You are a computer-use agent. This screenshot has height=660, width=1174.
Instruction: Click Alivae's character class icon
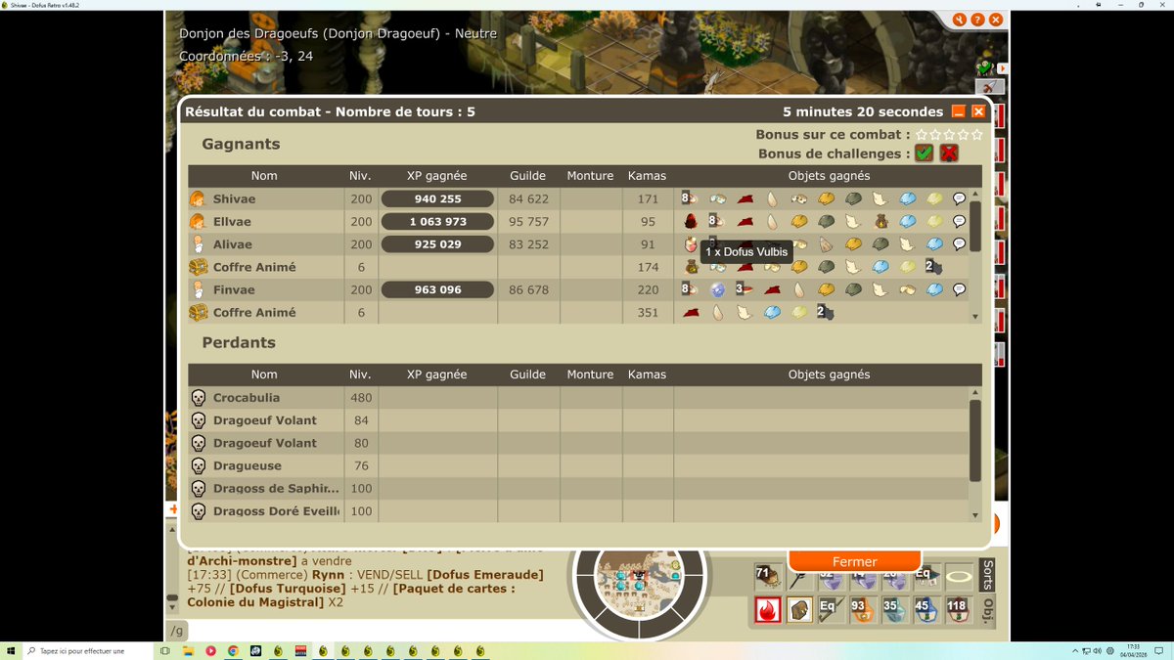[x=198, y=244]
